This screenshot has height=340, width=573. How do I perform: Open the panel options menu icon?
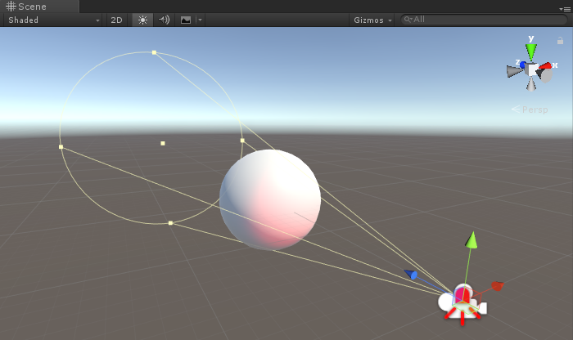(x=565, y=9)
